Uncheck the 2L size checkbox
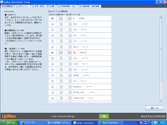The height and width of the screenshot is (125, 167). (x=52, y=52)
